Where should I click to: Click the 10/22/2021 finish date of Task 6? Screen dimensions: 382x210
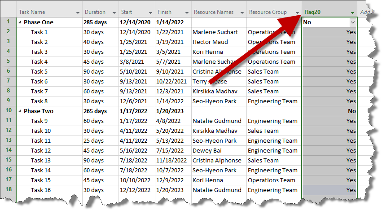click(x=173, y=81)
